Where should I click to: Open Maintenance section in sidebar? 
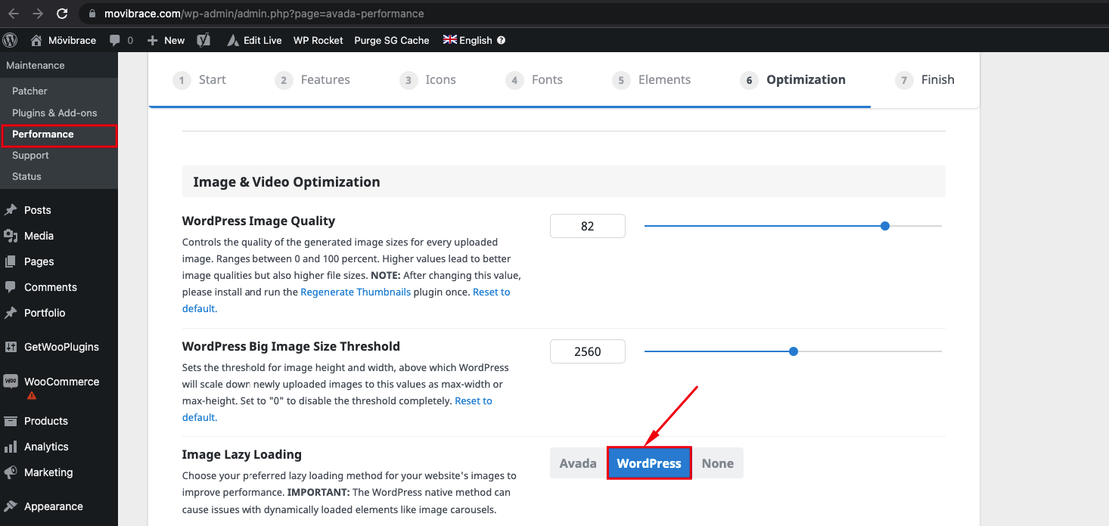pos(36,66)
